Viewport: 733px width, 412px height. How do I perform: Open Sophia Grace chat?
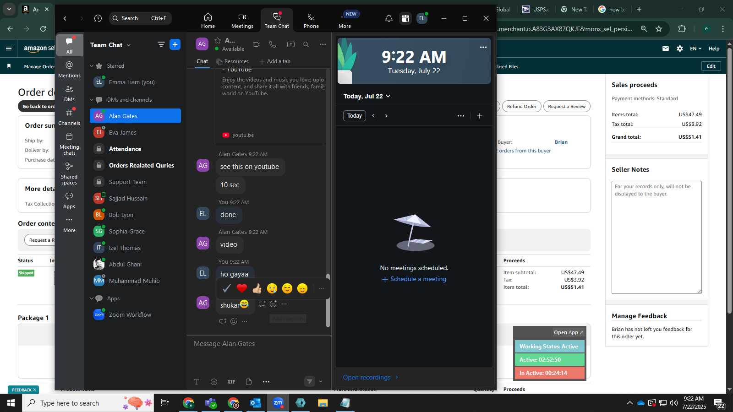(135, 231)
